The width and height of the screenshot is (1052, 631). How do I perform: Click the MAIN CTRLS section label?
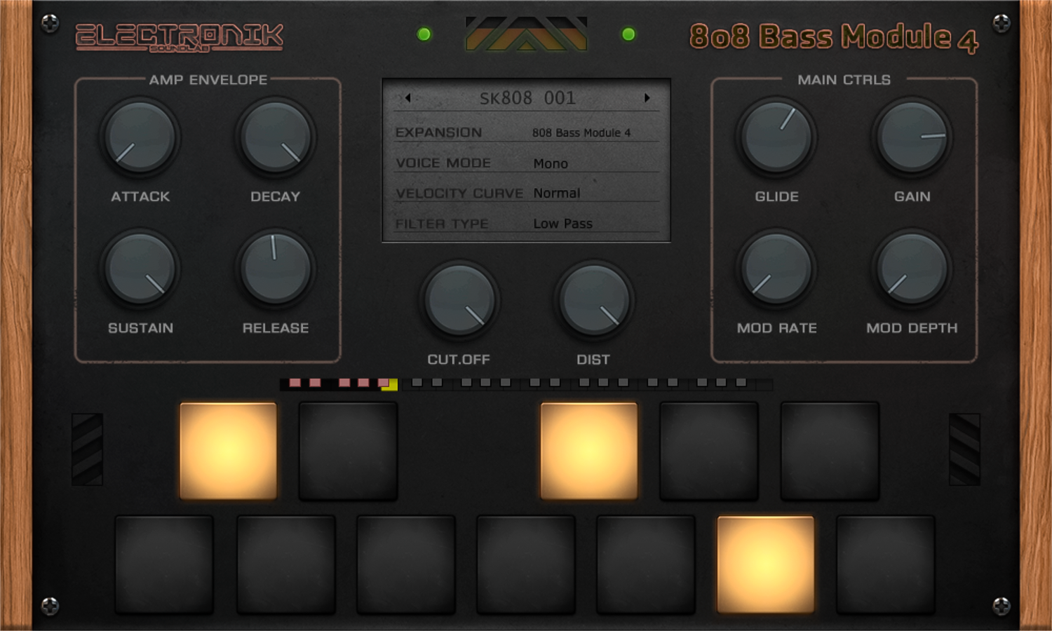coord(844,80)
